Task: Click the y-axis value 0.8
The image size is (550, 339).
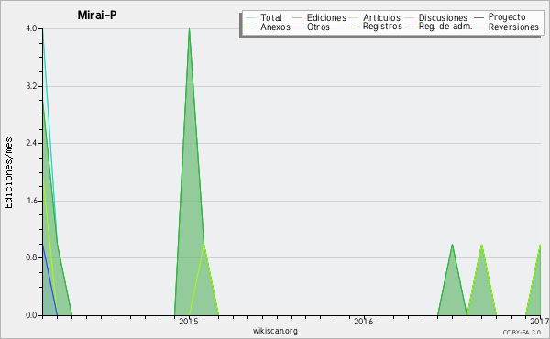Action: click(31, 258)
